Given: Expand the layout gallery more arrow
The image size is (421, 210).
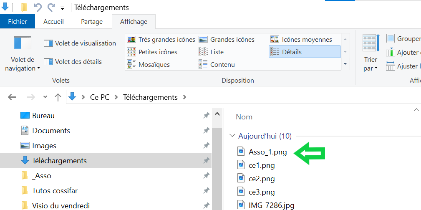Looking at the screenshot, I should click(x=345, y=64).
